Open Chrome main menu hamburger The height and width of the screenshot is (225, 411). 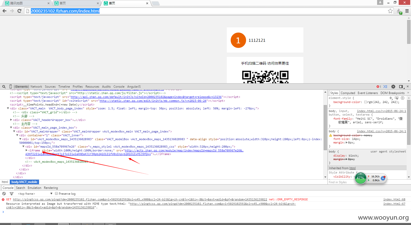coord(407,11)
